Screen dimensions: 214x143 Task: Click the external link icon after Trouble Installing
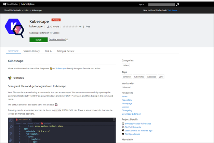point(67,40)
